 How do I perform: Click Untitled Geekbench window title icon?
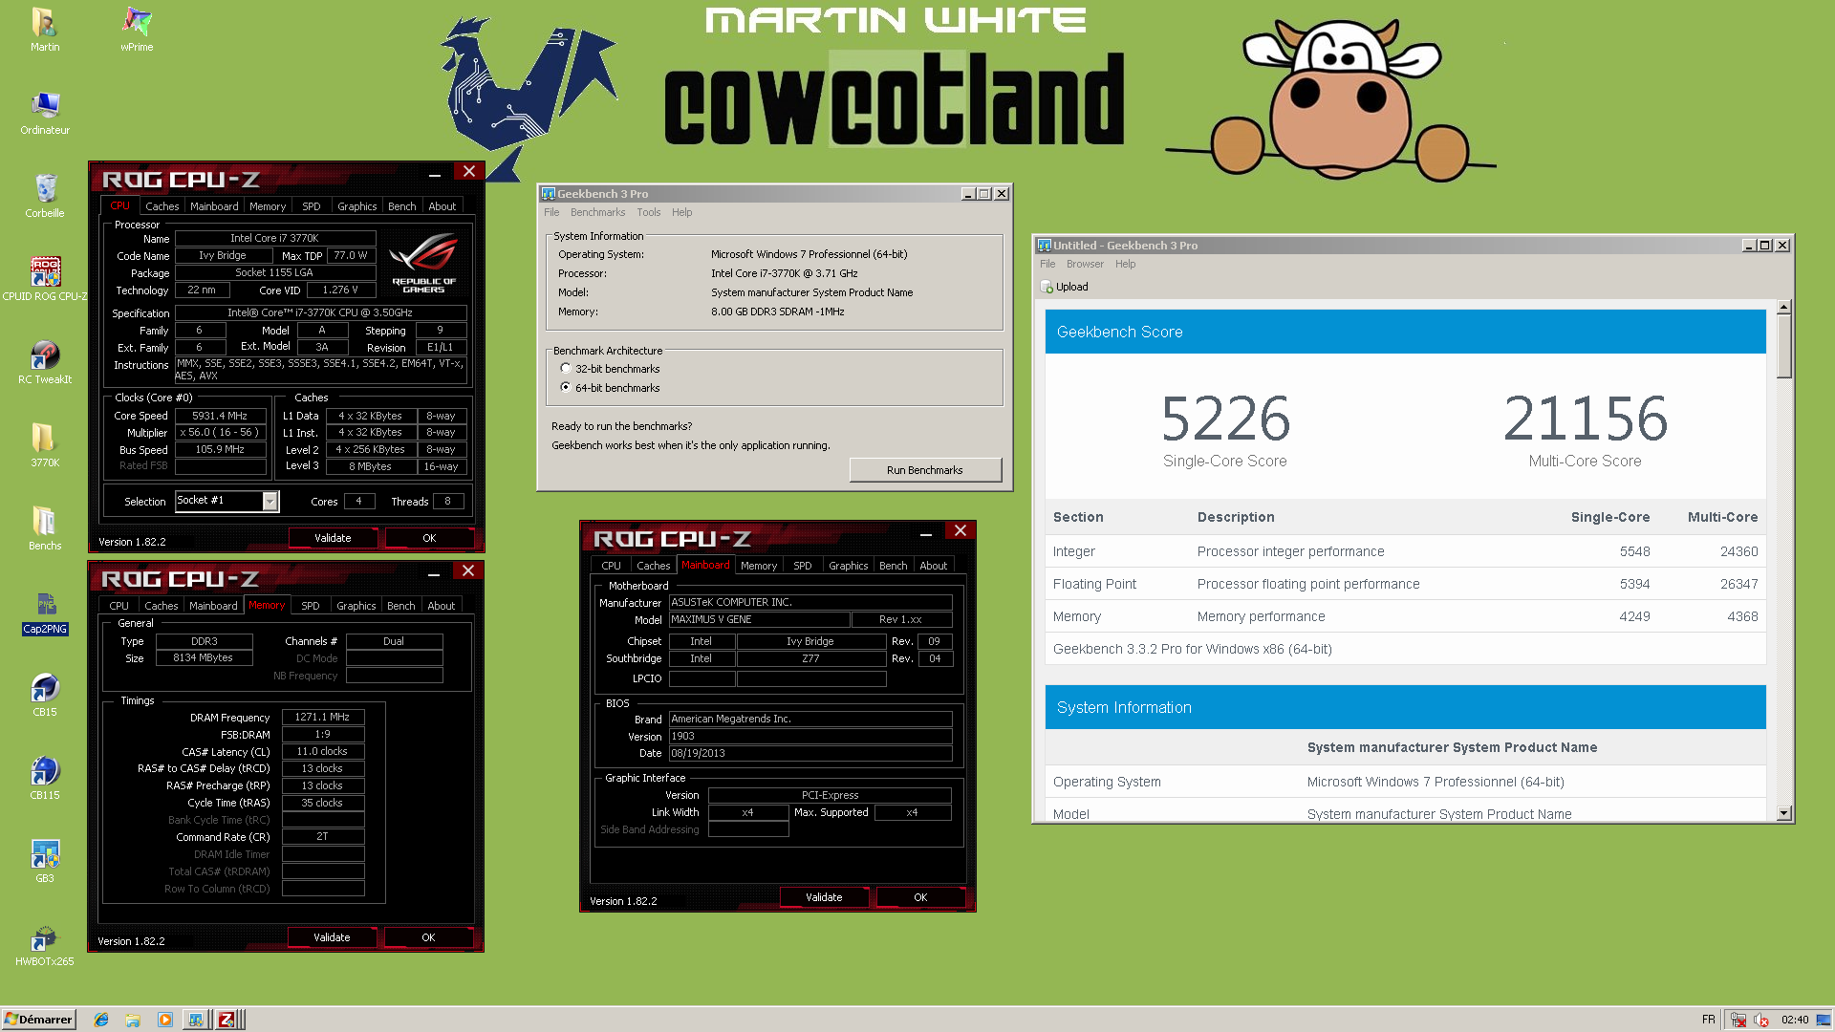1045,246
